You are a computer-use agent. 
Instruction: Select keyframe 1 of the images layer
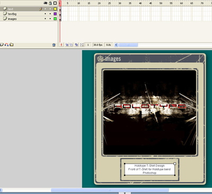click(60, 20)
